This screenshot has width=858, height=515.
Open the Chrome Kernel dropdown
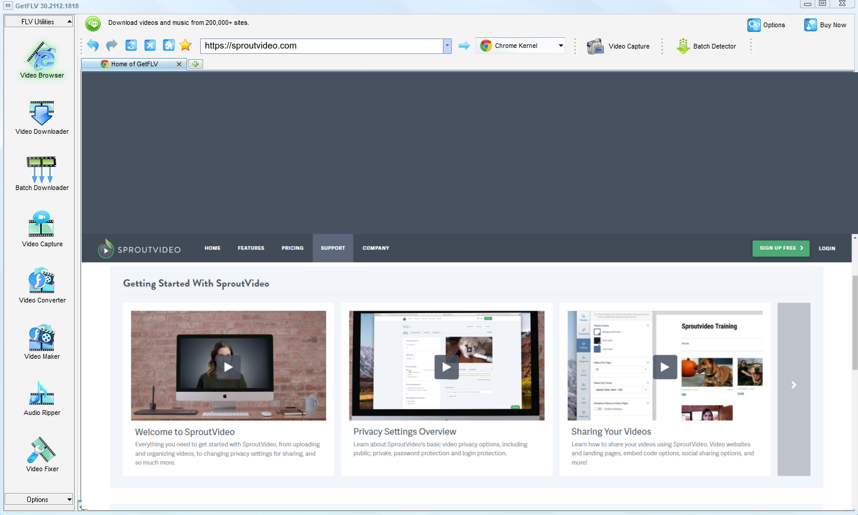[521, 46]
